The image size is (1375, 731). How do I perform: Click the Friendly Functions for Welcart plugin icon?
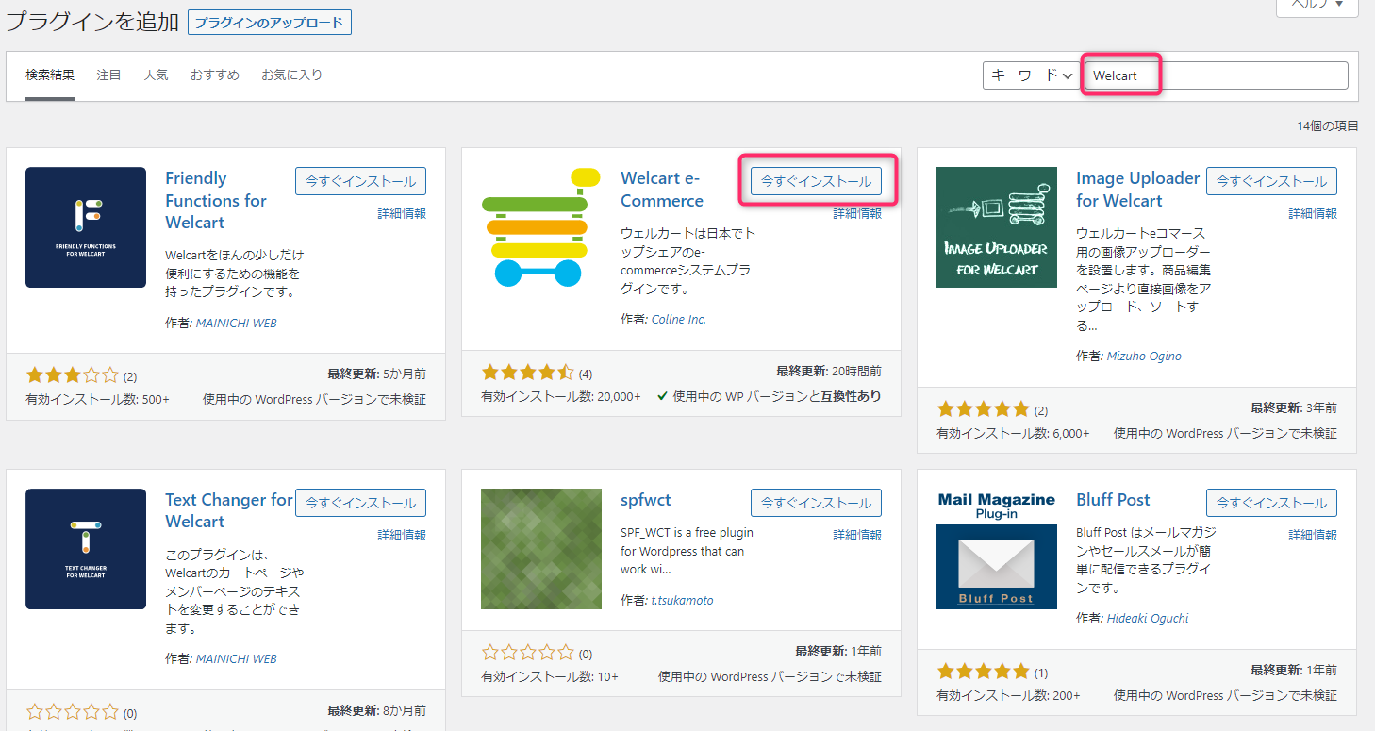coord(86,227)
